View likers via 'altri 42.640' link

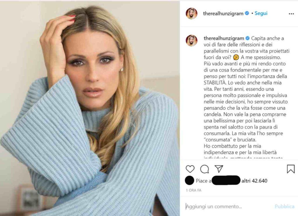[x=254, y=181]
